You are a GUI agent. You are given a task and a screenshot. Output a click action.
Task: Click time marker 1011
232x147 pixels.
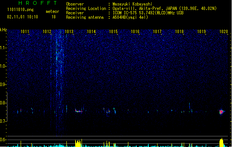pos(25,32)
